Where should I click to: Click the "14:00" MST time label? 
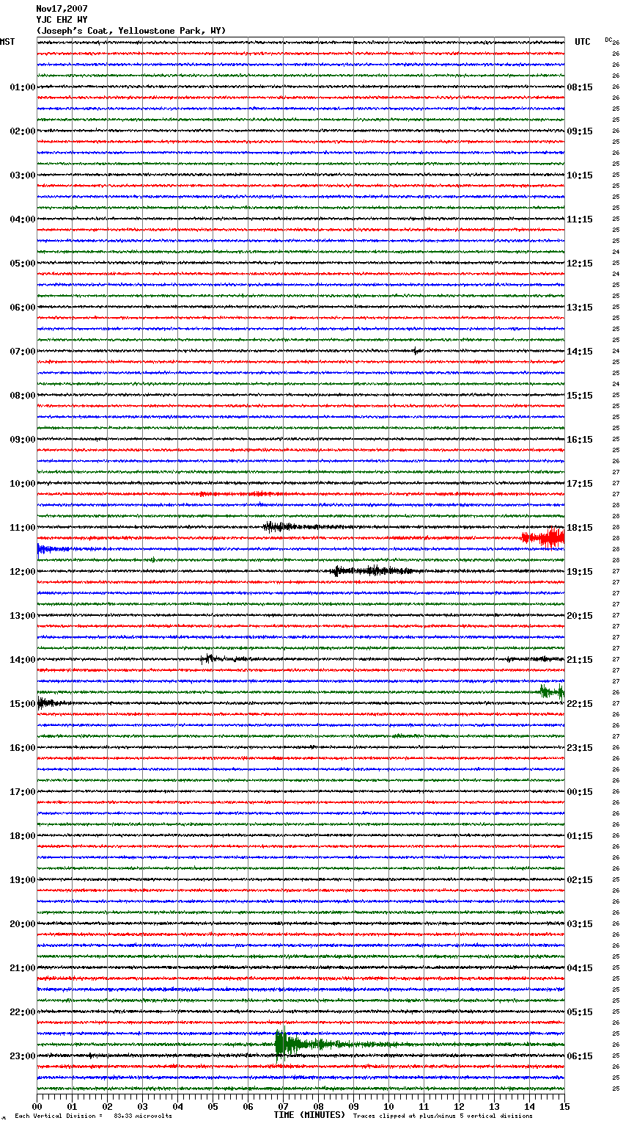(22, 660)
